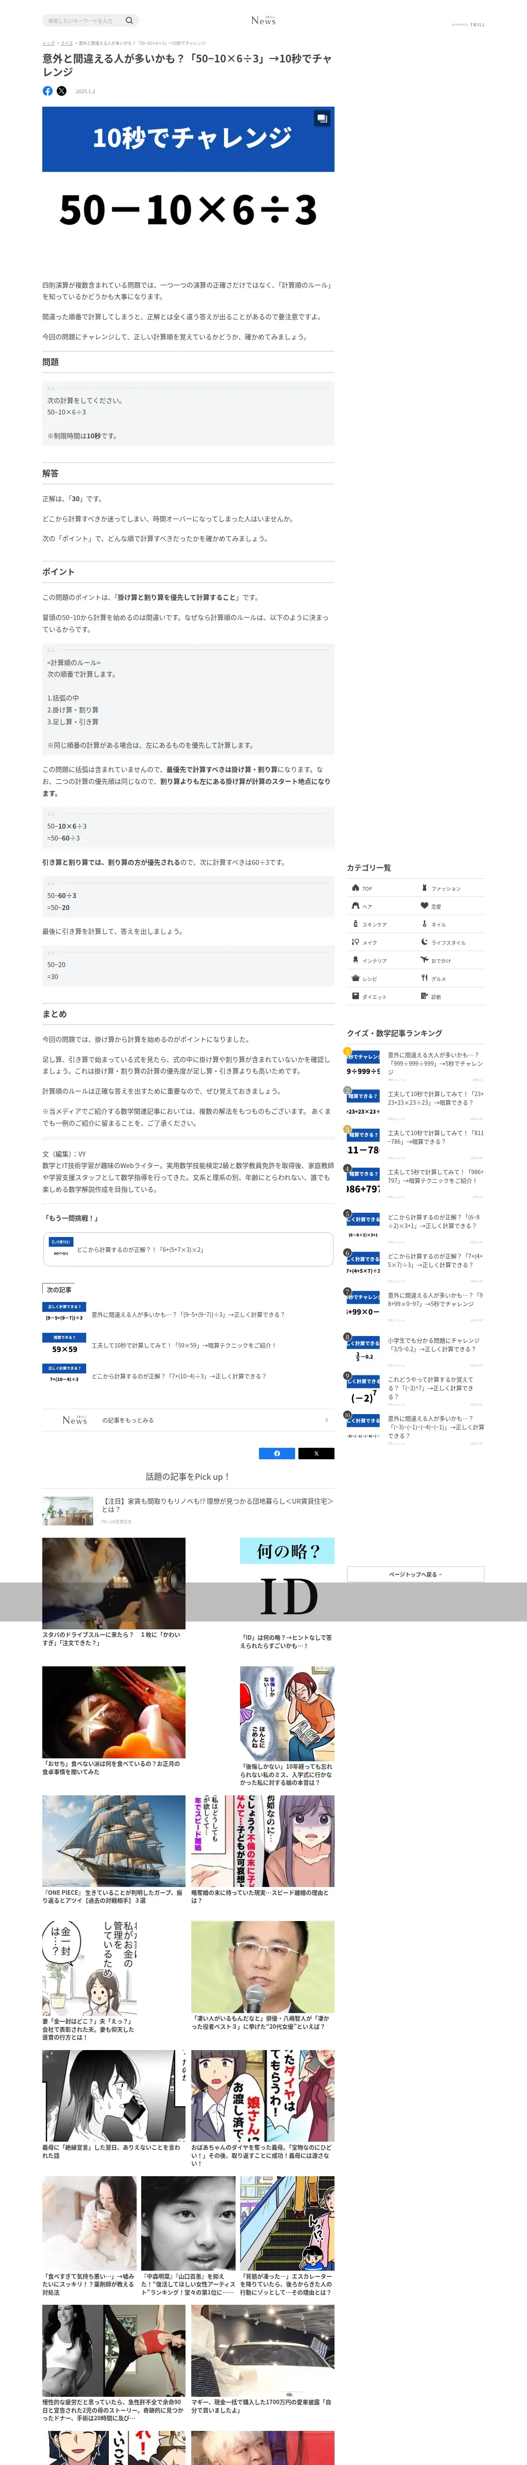Screen dimensions: 527x2465
Task: Open ファッション category with dress icon
Action: point(451,888)
